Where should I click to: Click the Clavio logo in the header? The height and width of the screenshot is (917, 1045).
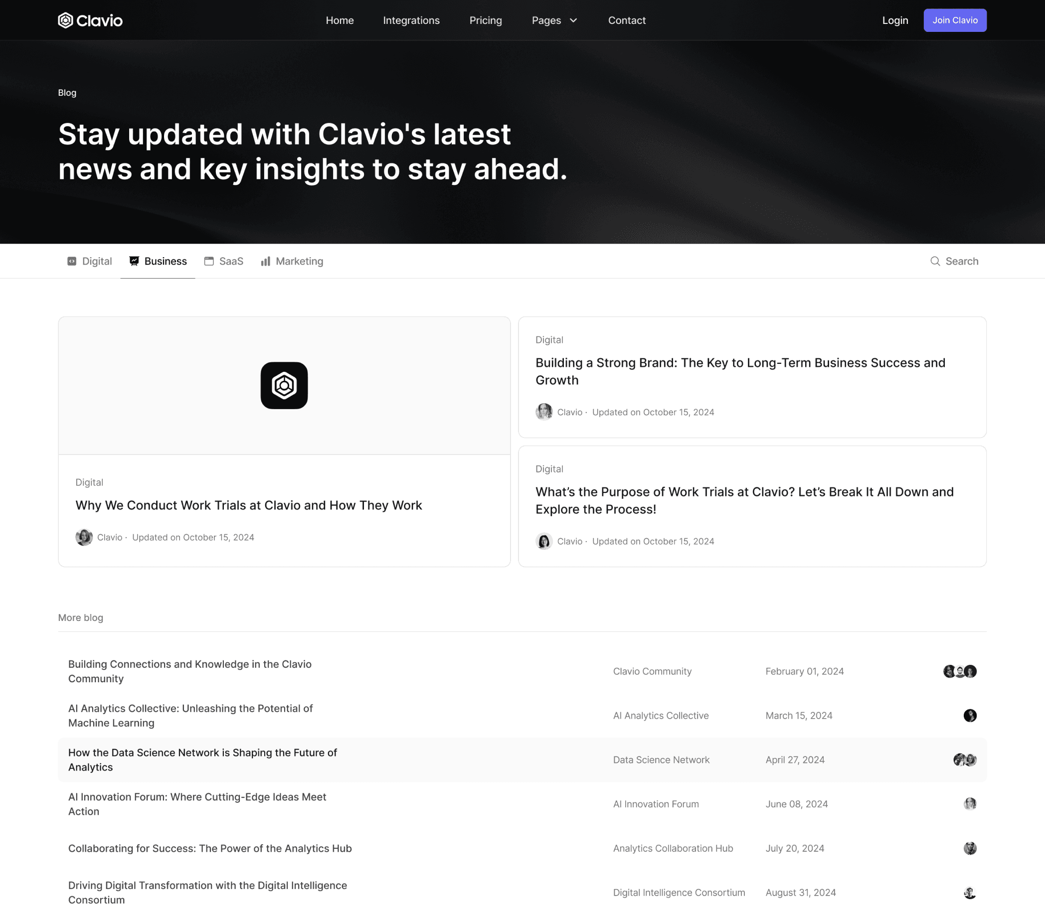90,20
